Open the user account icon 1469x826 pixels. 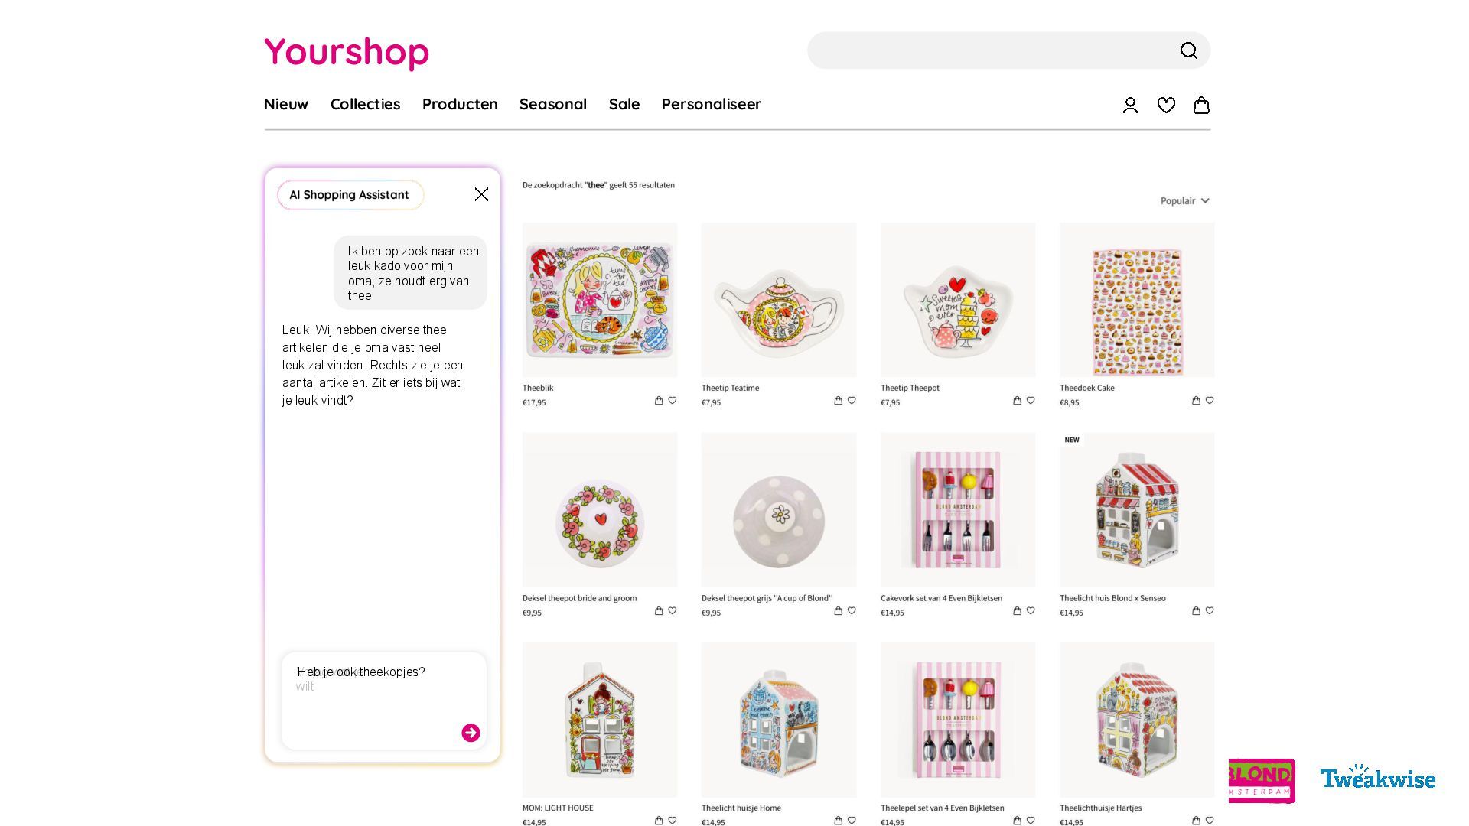click(x=1130, y=106)
